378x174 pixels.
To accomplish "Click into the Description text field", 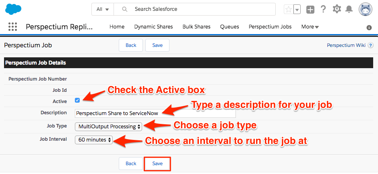I will pyautogui.click(x=155, y=113).
